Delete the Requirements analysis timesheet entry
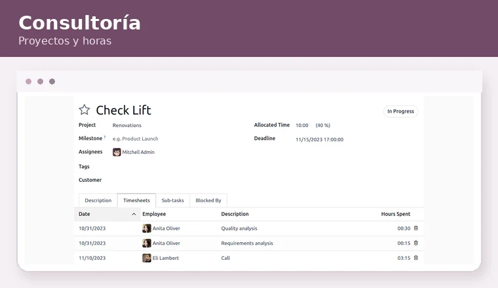 pos(415,243)
